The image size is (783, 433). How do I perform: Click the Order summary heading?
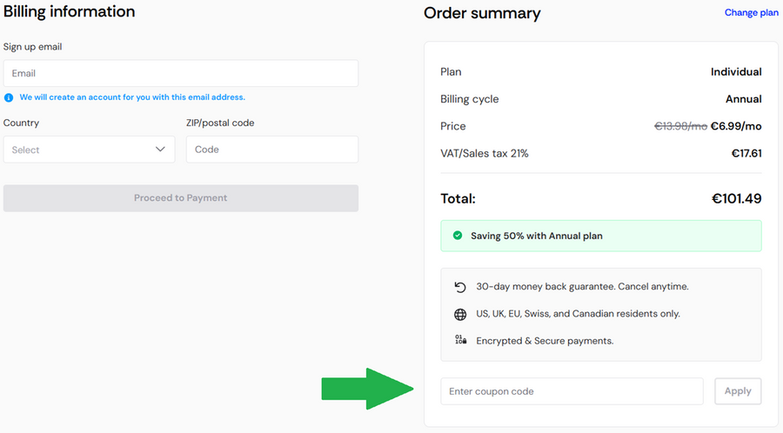[482, 13]
